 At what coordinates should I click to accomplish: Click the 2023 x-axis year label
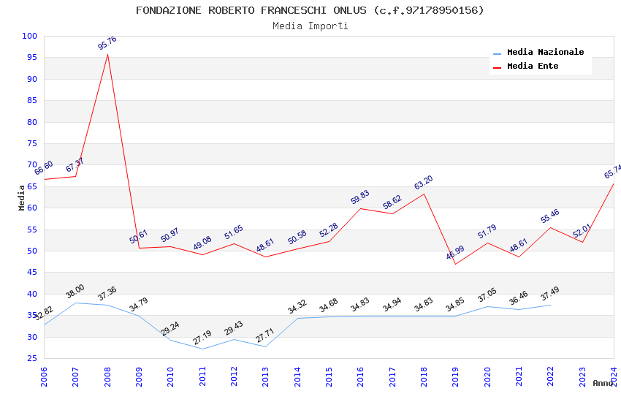(x=582, y=376)
